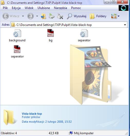
Task: Open the forward history dropdown arrow
Action: (37, 16)
